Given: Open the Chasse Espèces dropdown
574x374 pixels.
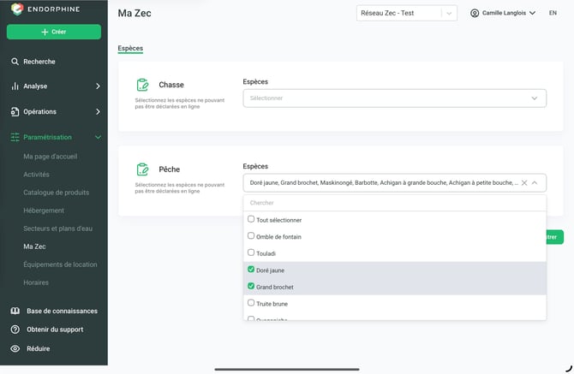Looking at the screenshot, I should click(395, 98).
